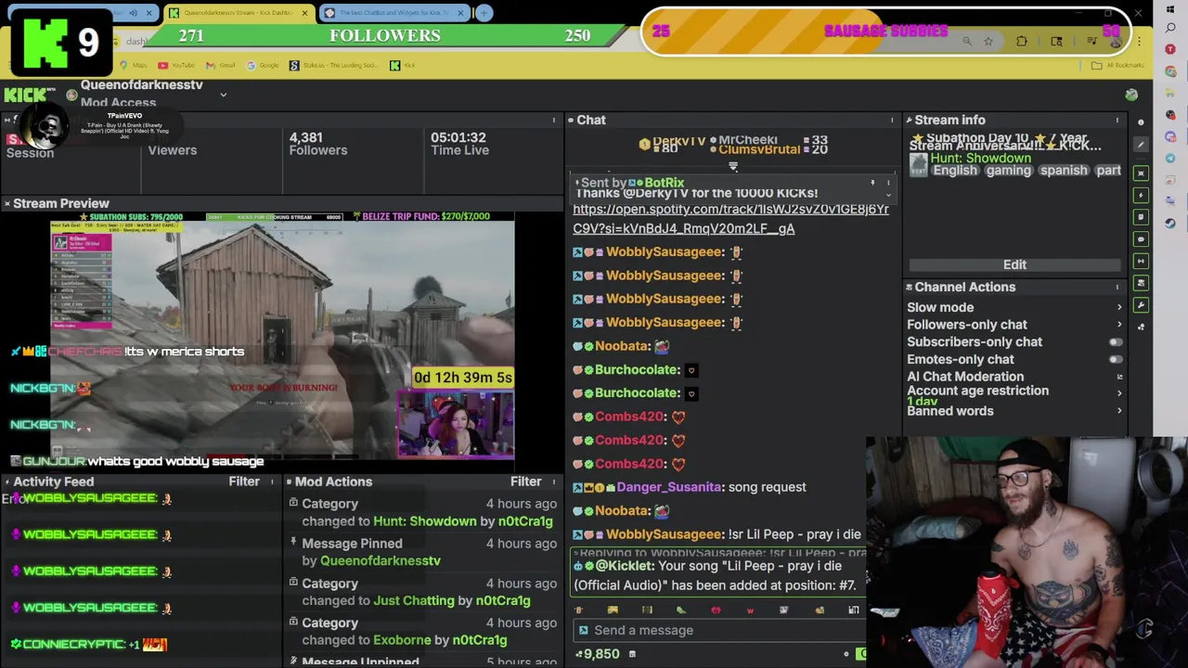The height and width of the screenshot is (668, 1188).
Task: Expand Banned words settings
Action: (1119, 411)
